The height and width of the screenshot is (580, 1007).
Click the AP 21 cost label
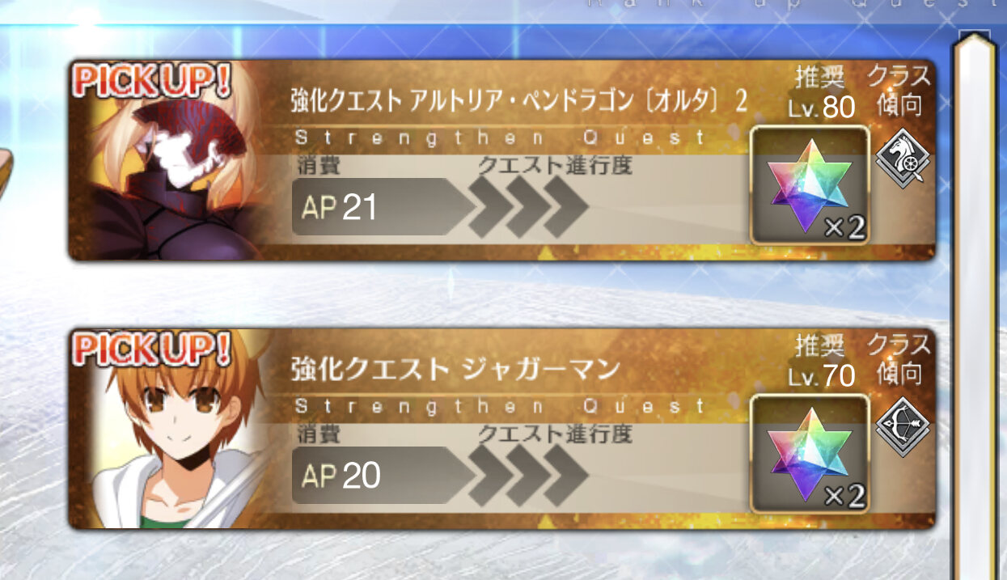pyautogui.click(x=340, y=208)
